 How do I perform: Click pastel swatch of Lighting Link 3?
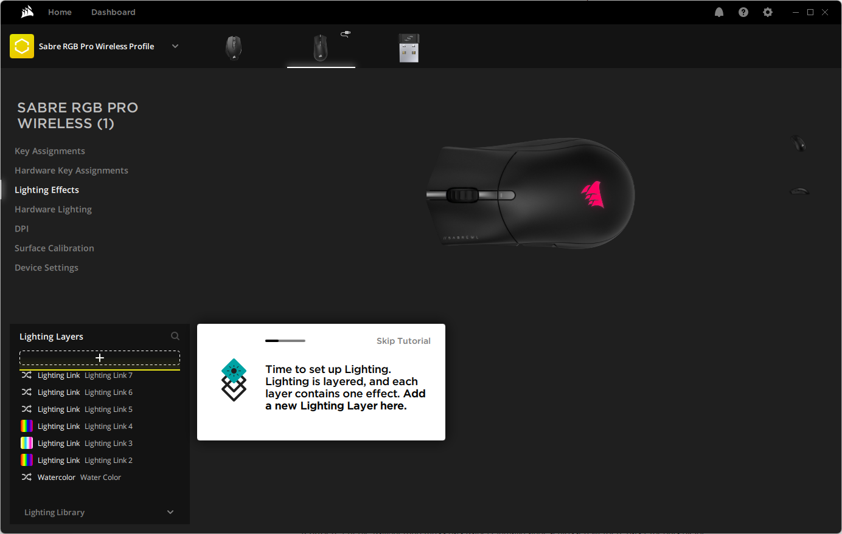pos(27,443)
